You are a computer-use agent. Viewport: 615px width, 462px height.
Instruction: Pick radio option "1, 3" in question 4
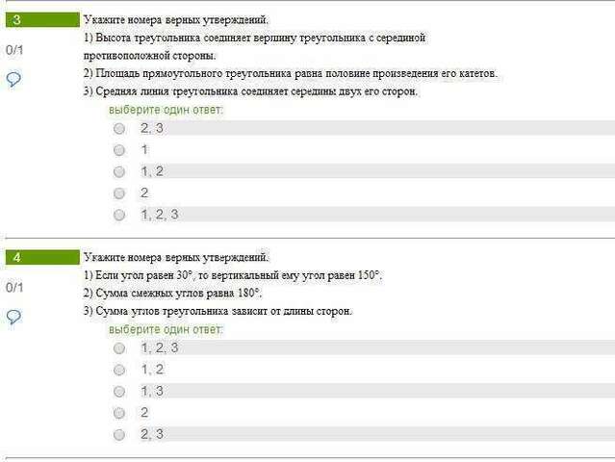tap(119, 391)
